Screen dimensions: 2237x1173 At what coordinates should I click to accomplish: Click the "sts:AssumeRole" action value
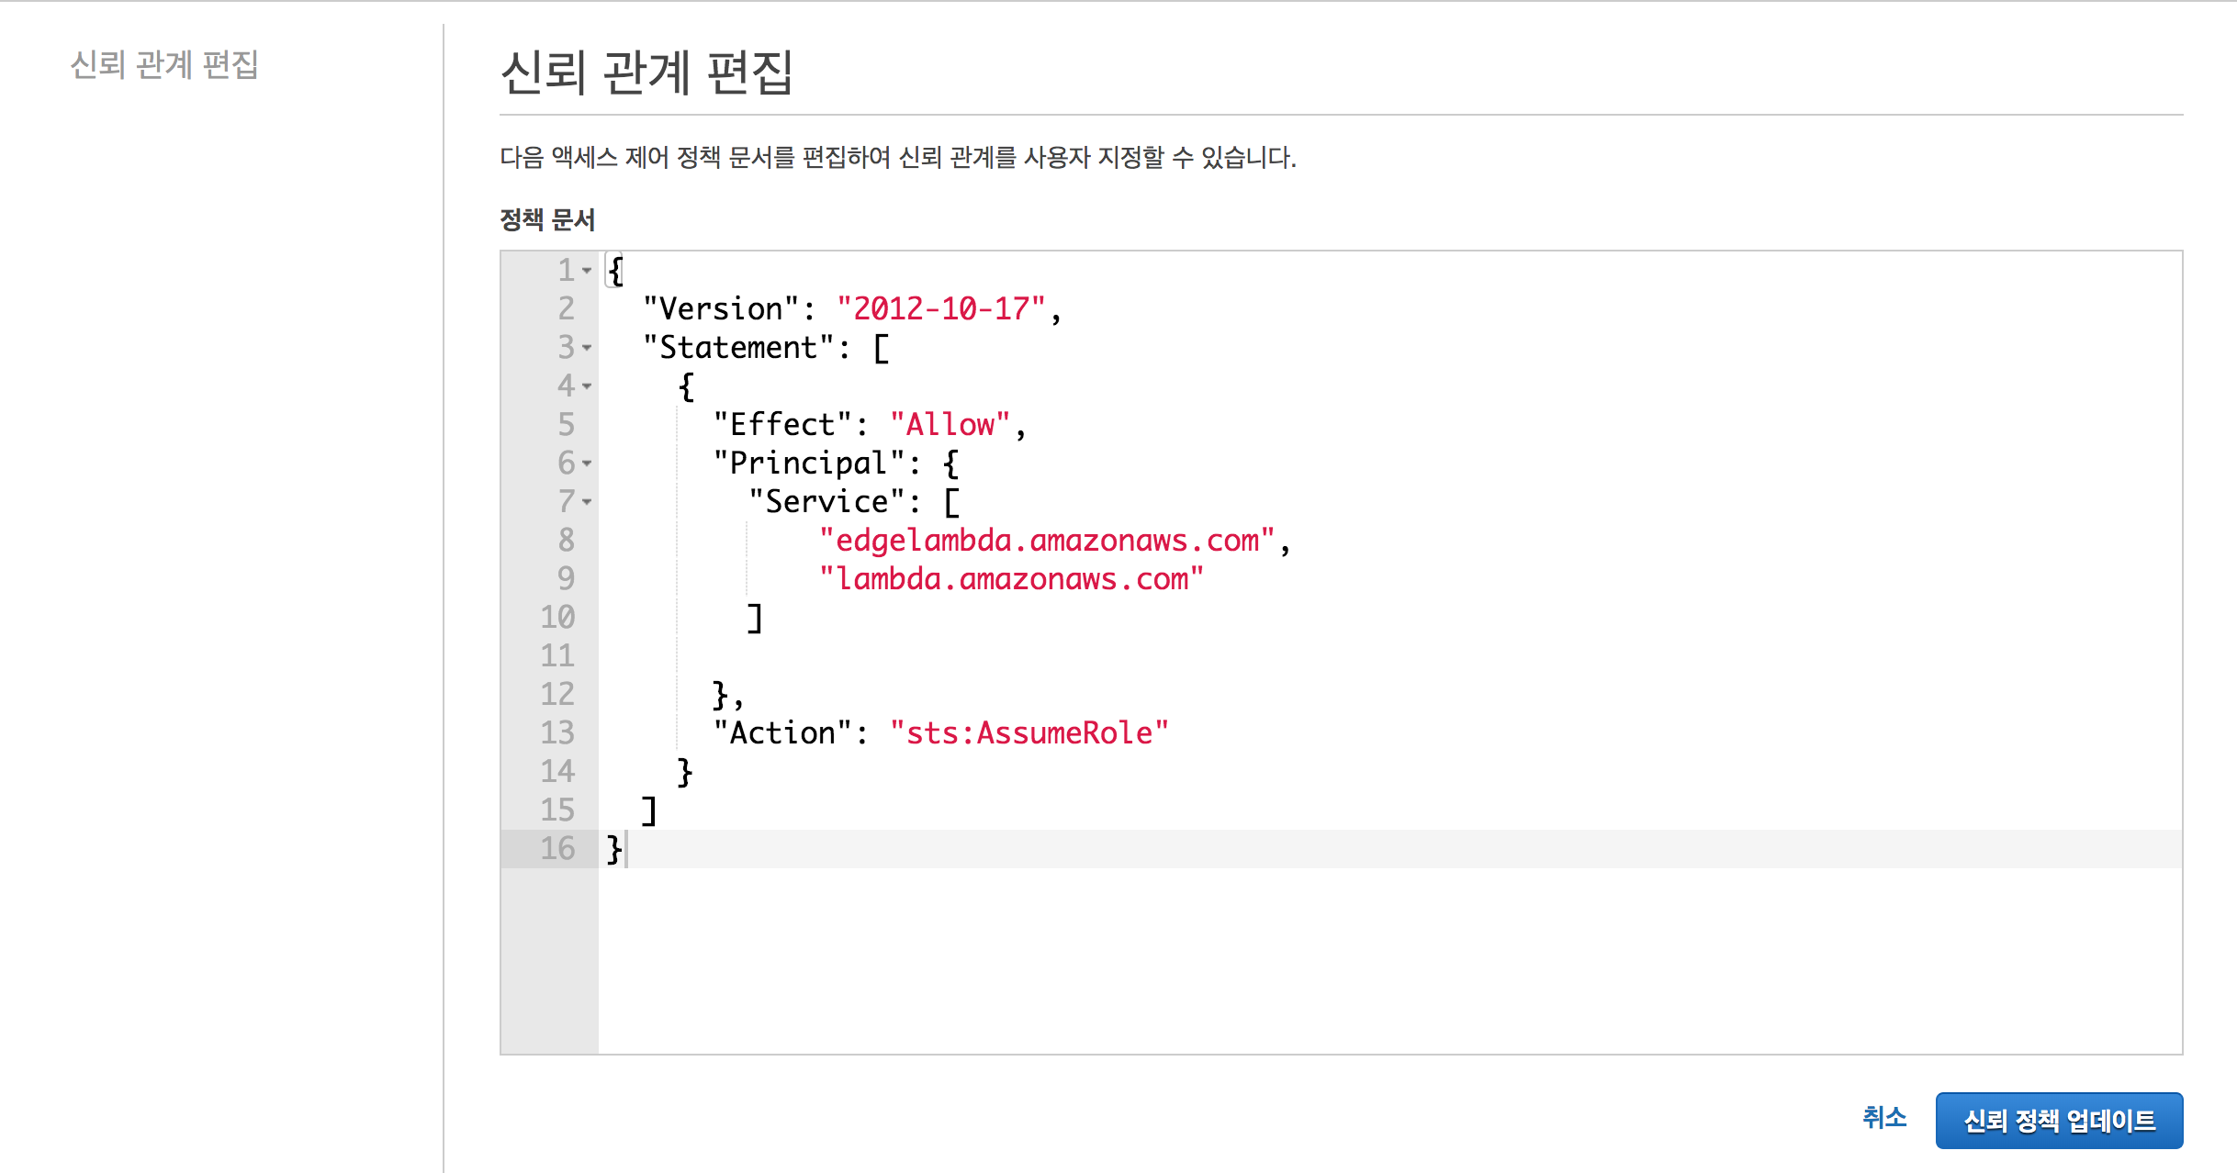[x=1029, y=733]
